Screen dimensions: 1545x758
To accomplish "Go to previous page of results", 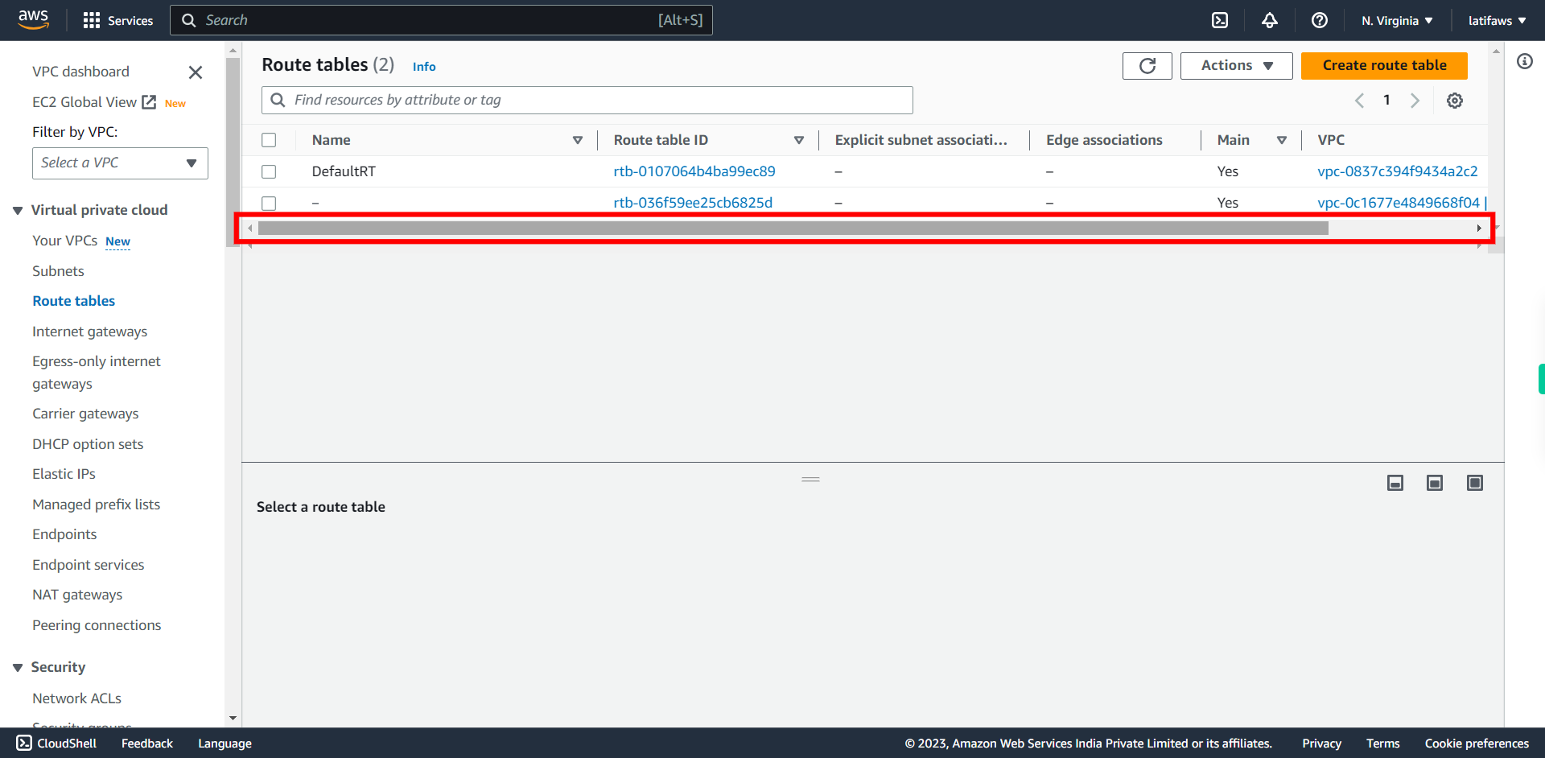I will [x=1359, y=101].
